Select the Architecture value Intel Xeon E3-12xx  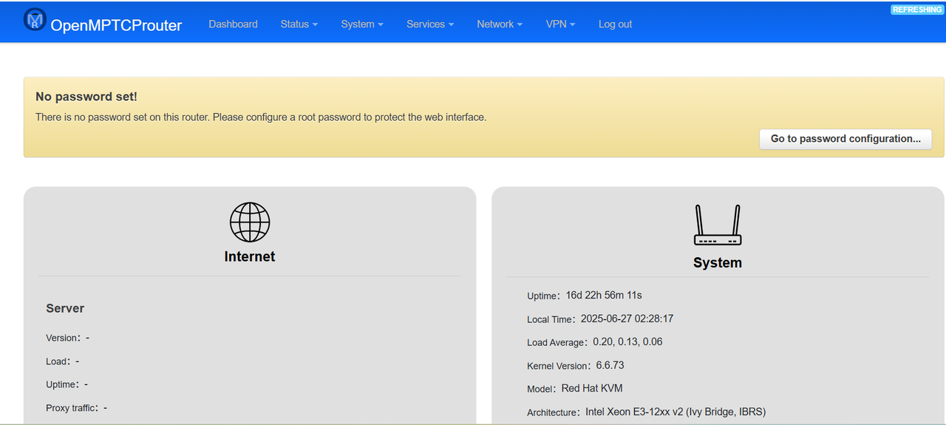[x=676, y=412]
